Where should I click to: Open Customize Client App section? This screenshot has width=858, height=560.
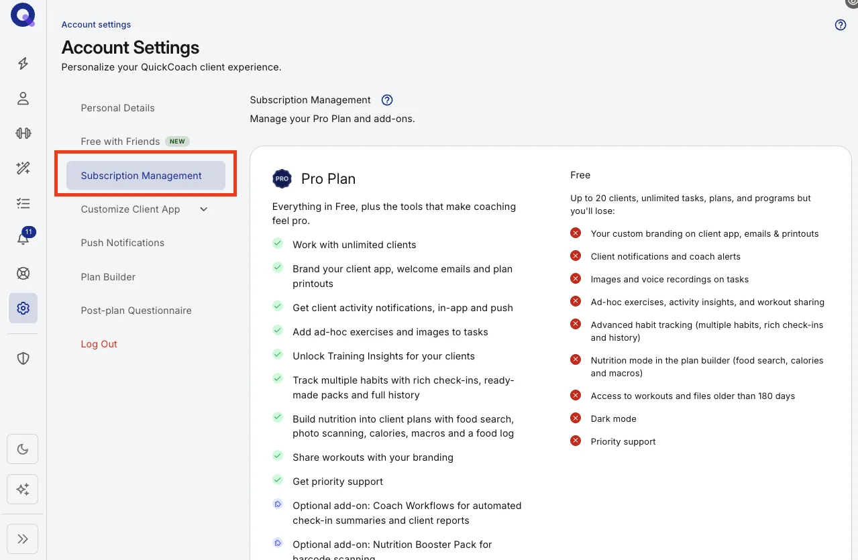[130, 209]
